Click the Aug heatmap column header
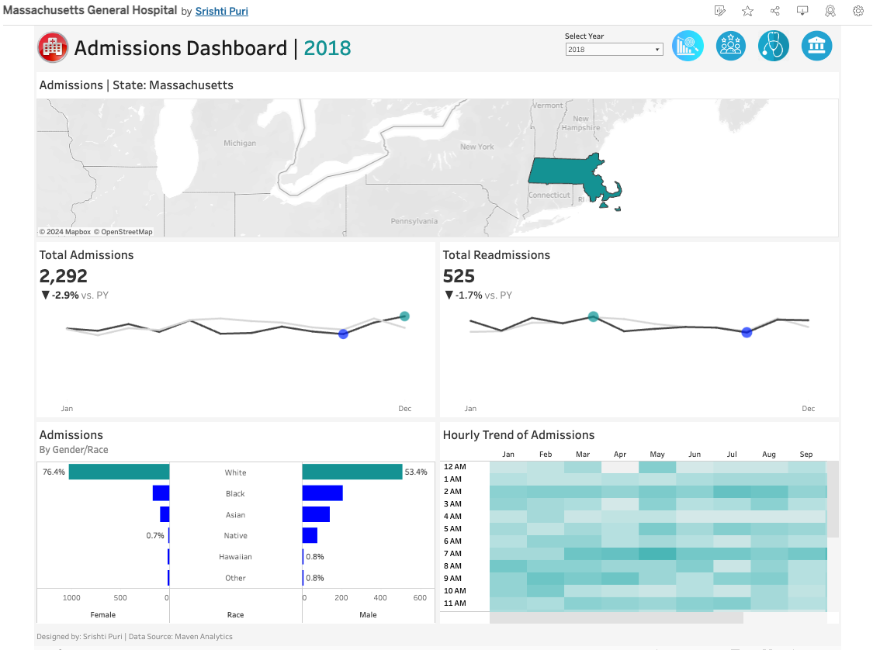This screenshot has height=650, width=880. point(769,455)
